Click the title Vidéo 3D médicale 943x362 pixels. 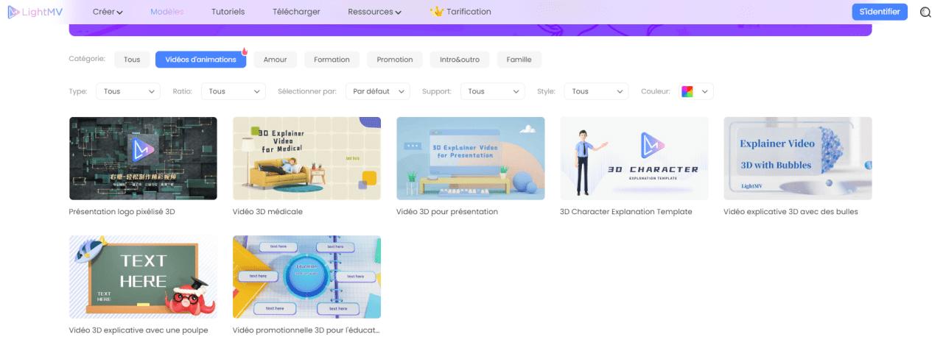coord(267,212)
